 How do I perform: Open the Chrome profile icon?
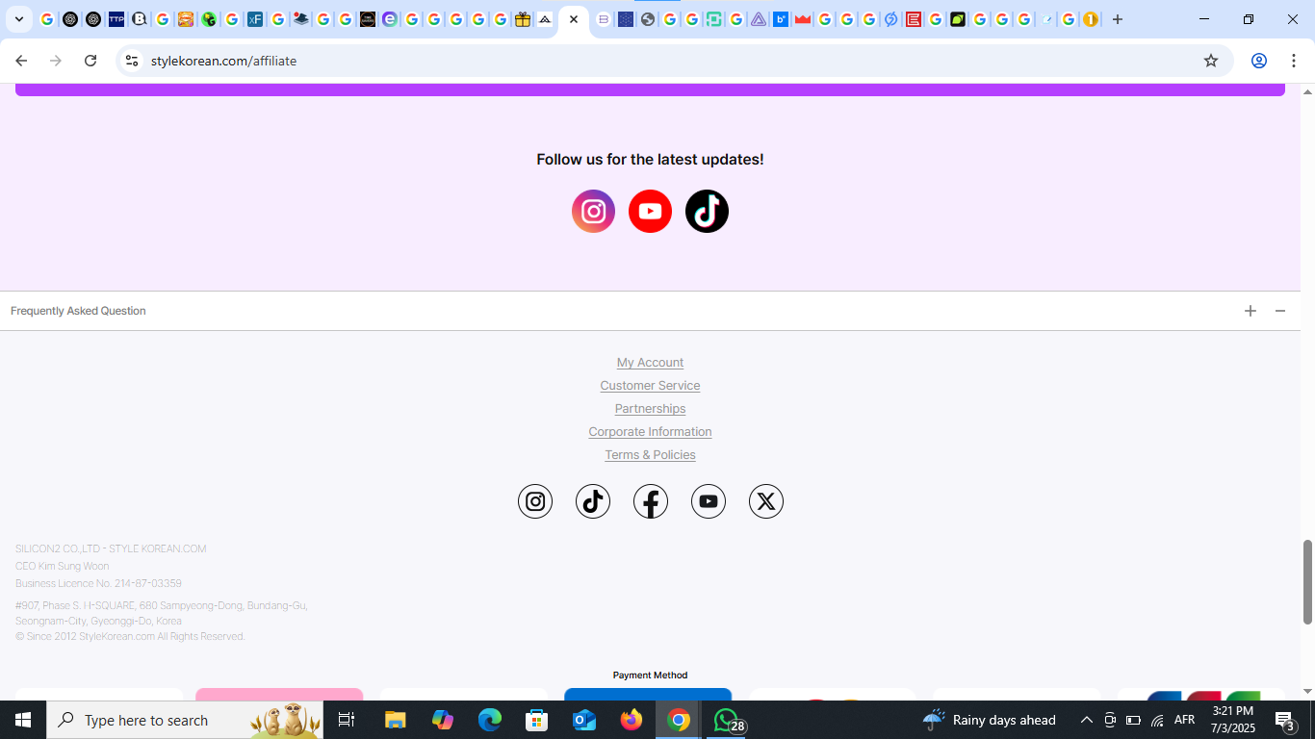coord(1258,61)
